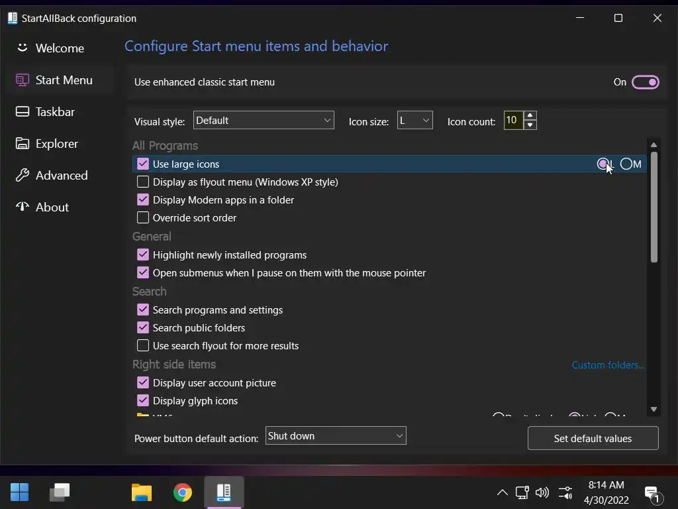The width and height of the screenshot is (678, 509).
Task: Open the Visual style dropdown
Action: [264, 120]
